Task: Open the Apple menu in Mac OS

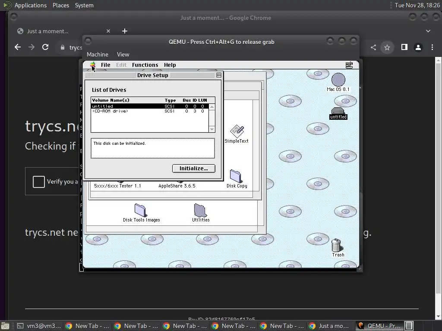Action: (93, 65)
